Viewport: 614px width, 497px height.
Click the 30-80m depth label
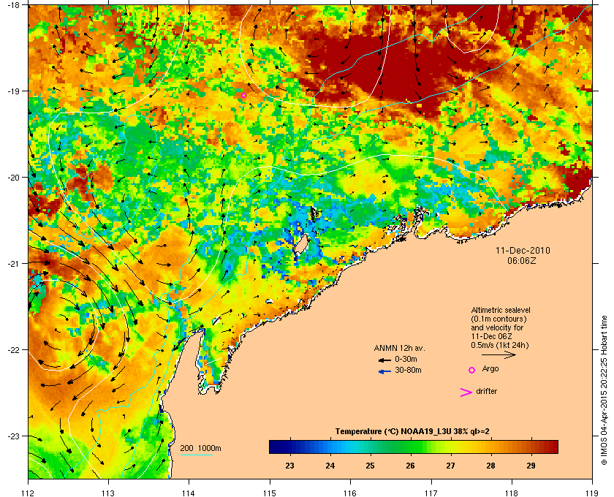tap(408, 370)
